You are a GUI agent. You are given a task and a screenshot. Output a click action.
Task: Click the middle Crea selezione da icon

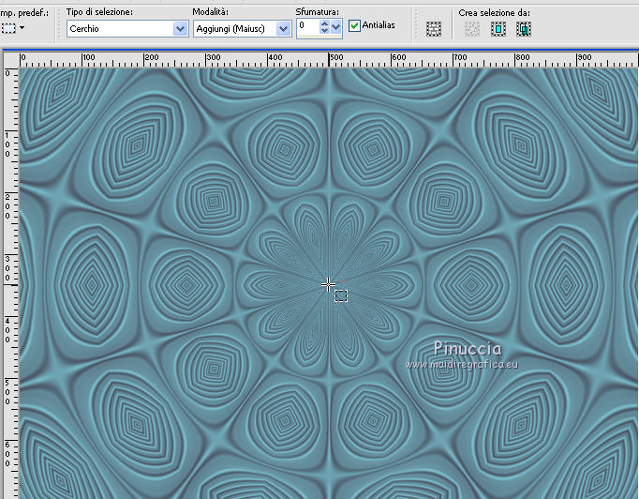point(498,29)
